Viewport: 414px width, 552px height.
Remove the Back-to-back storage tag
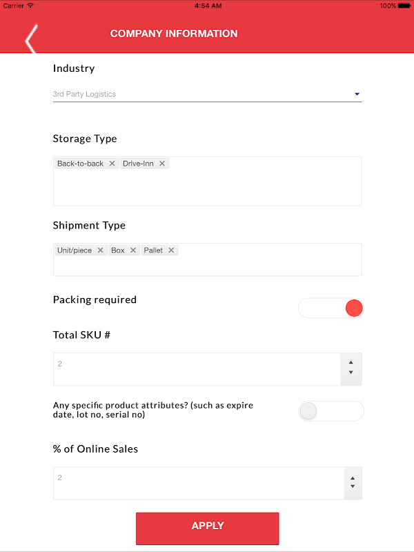tap(112, 164)
